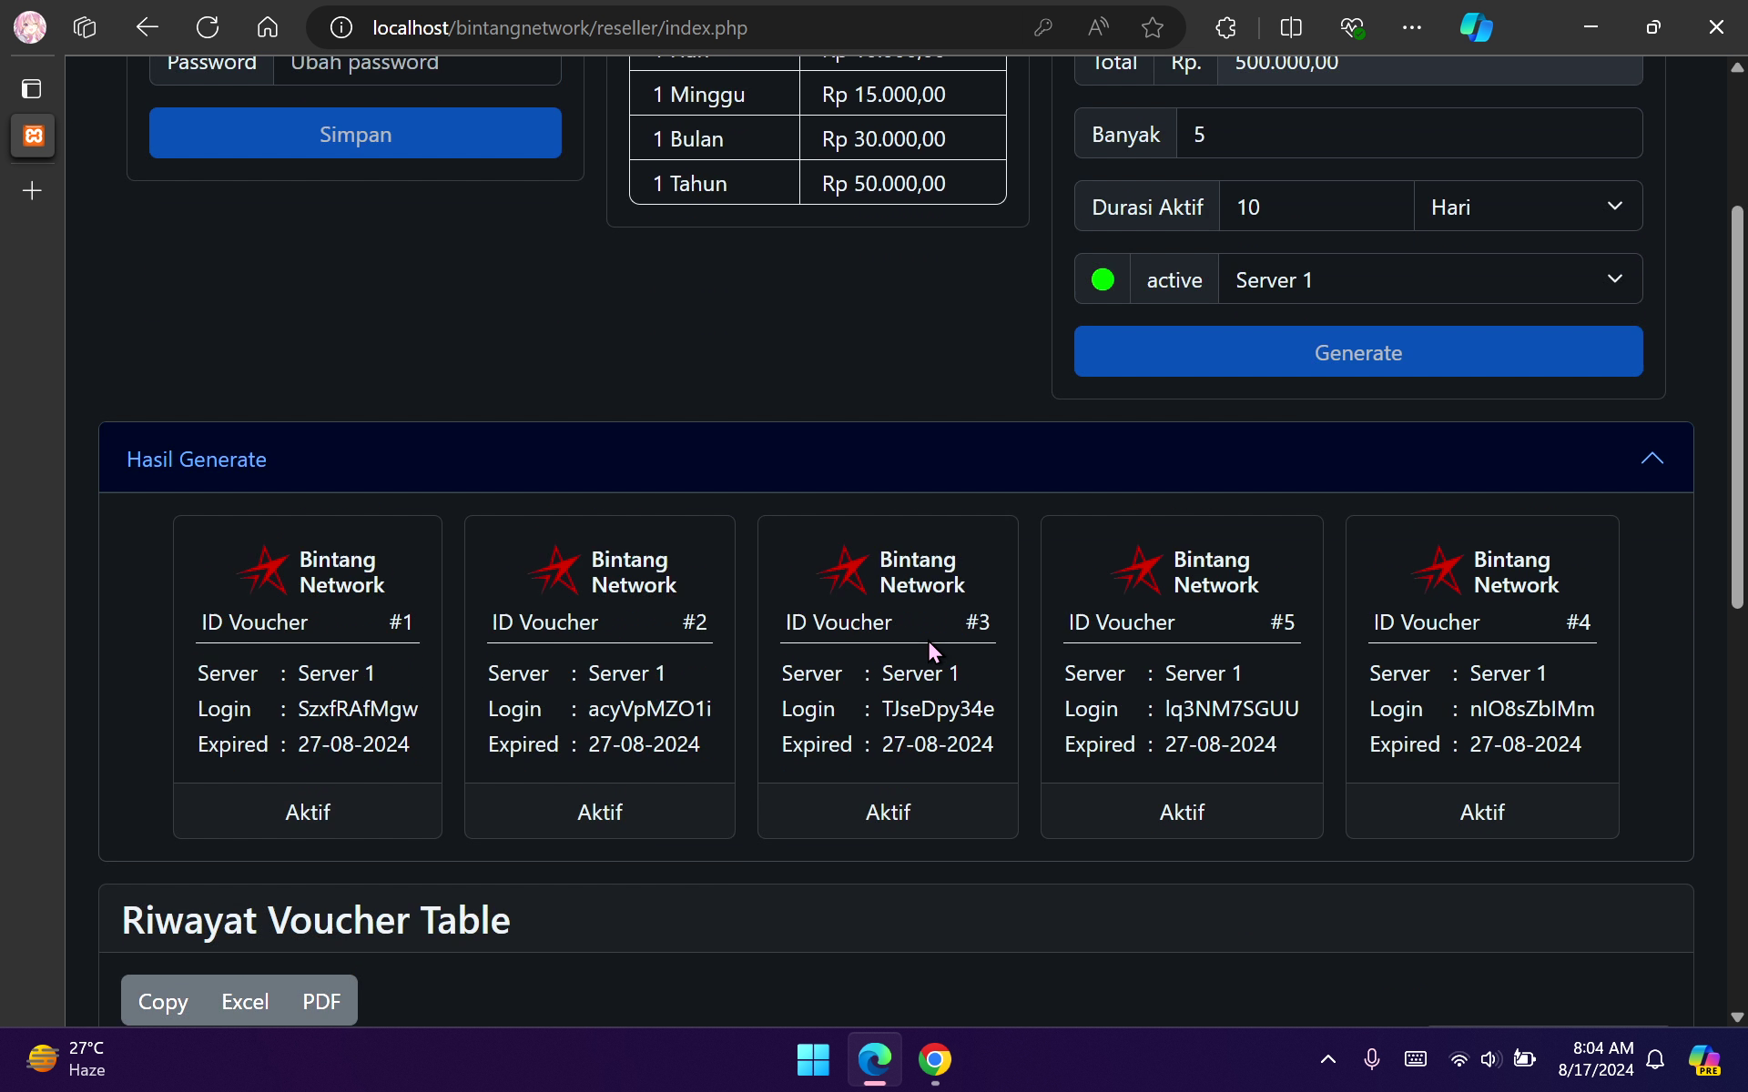
Task: Activate the Read aloud icon
Action: (1098, 28)
